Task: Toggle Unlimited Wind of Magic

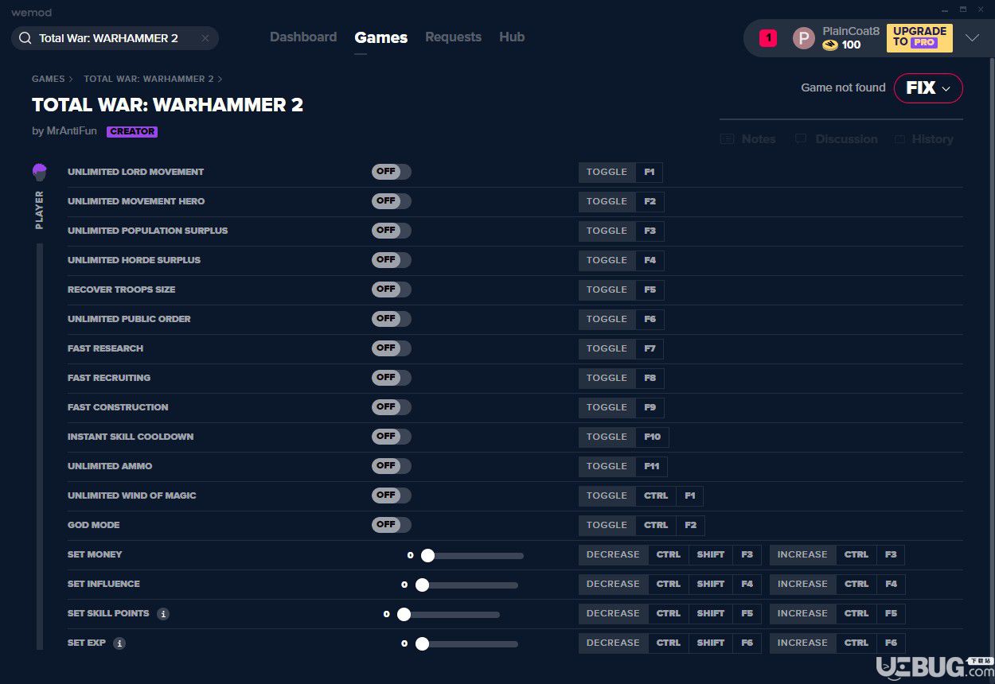Action: point(392,496)
